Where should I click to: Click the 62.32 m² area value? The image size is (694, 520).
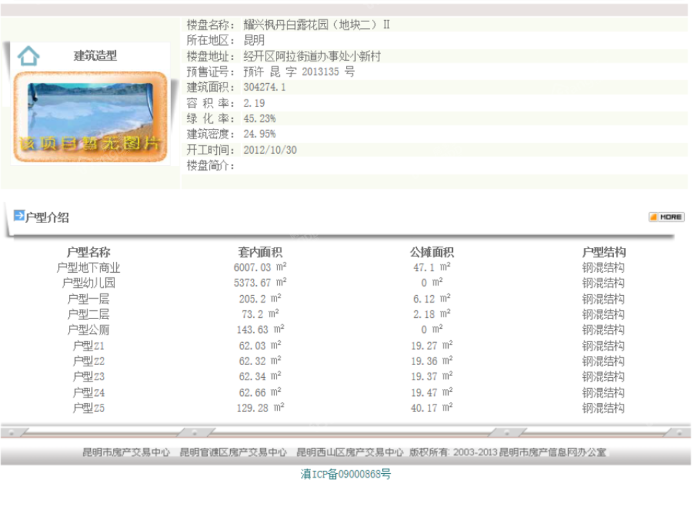tap(260, 361)
